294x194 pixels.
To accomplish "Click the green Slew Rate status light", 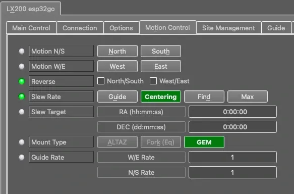I will point(22,96).
